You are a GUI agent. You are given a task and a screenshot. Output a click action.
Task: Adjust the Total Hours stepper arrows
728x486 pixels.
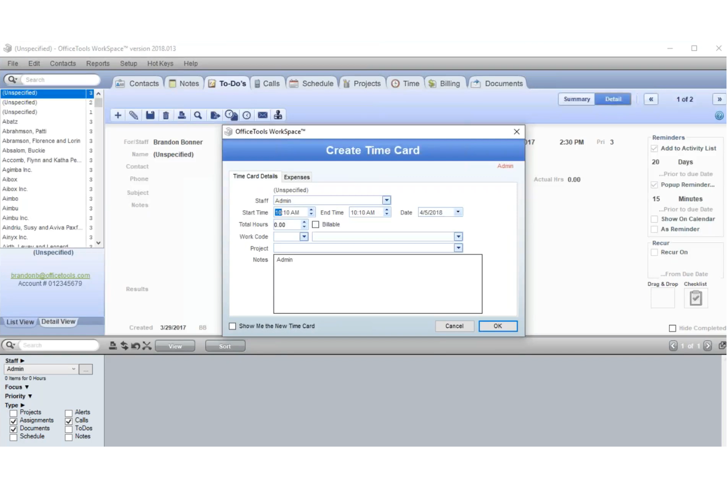pos(304,225)
